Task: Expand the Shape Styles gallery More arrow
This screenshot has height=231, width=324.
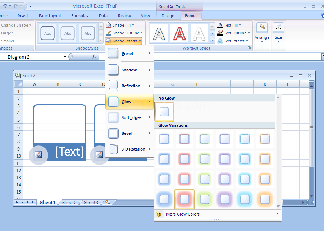Action: 101,40
